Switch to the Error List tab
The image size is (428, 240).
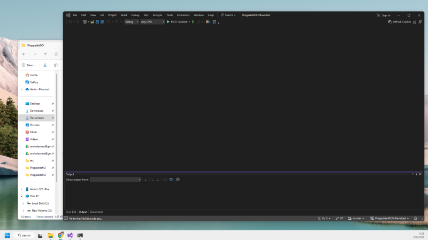pos(71,212)
